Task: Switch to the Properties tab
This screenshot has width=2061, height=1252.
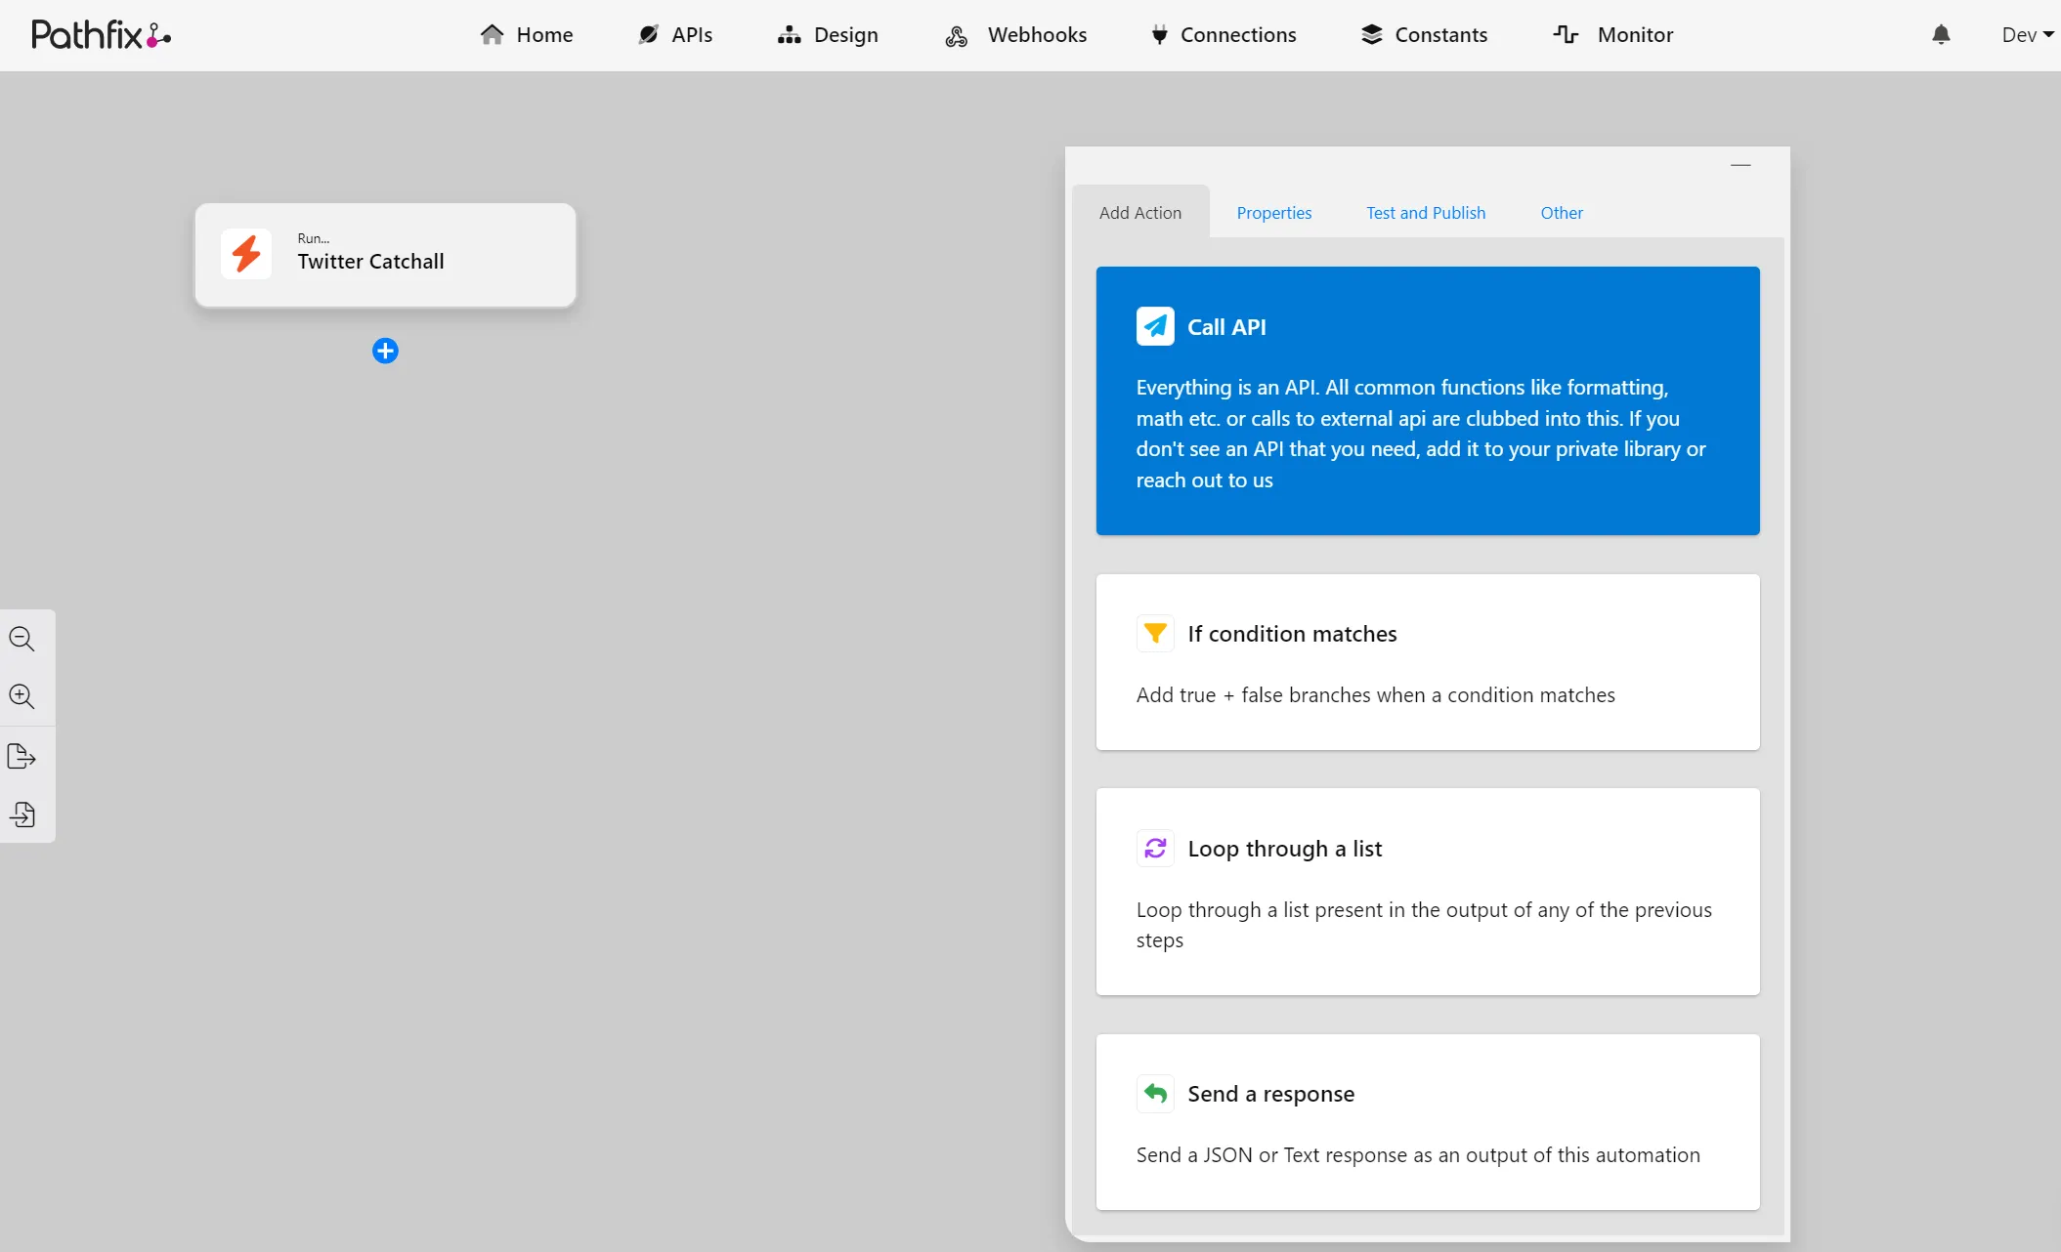Action: pyautogui.click(x=1274, y=213)
